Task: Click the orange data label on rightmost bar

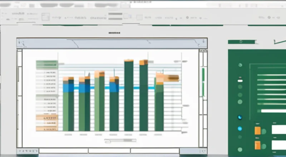Action: click(168, 78)
